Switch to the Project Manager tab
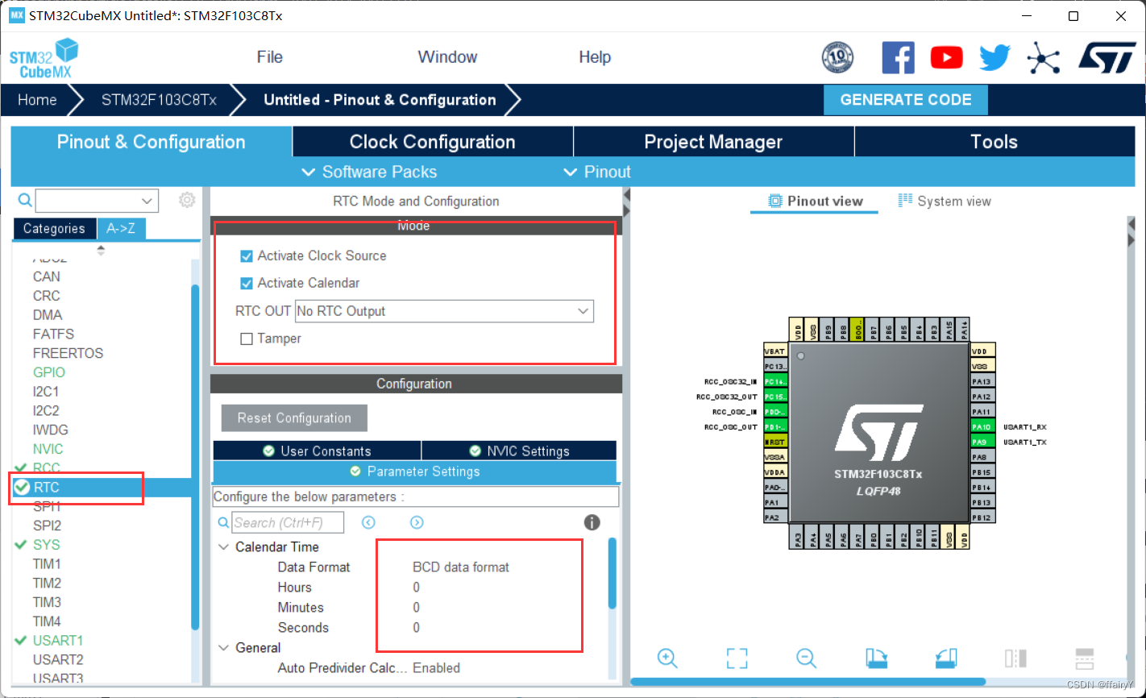1146x698 pixels. coord(713,142)
